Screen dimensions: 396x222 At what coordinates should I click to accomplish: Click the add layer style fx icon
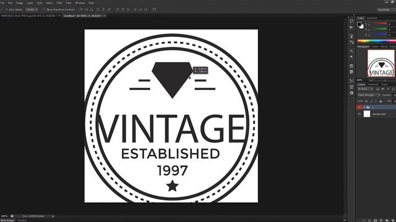click(x=369, y=221)
